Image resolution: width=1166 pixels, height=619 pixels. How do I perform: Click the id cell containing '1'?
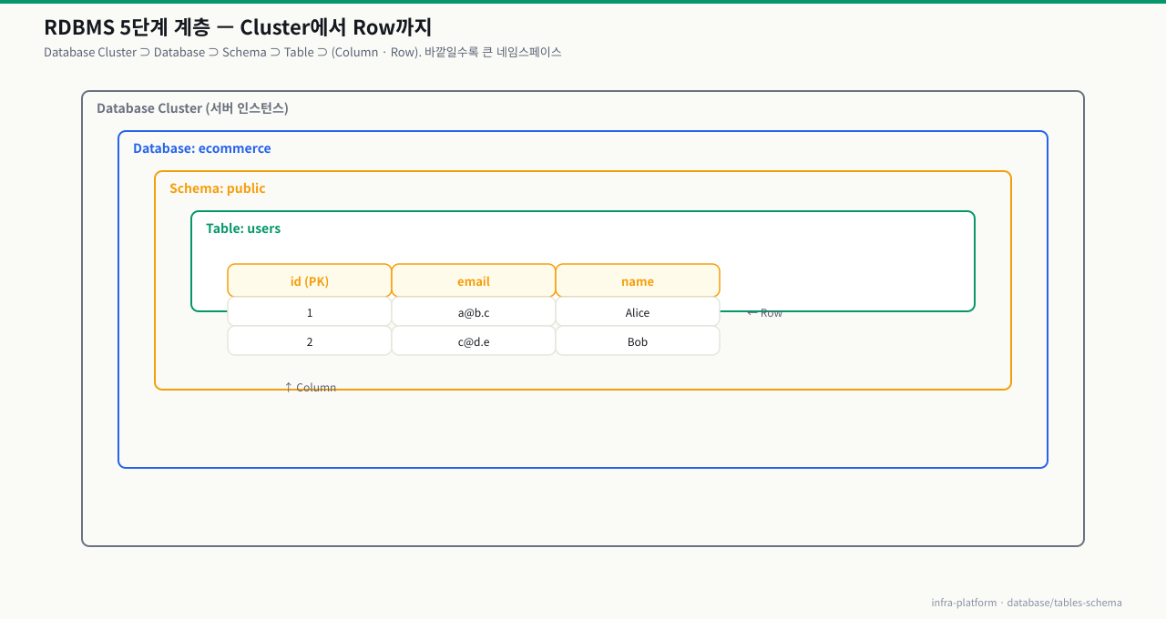click(x=310, y=311)
